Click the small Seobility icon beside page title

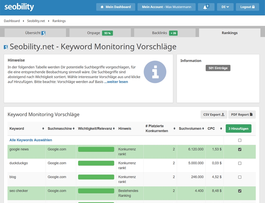[x=6, y=47]
